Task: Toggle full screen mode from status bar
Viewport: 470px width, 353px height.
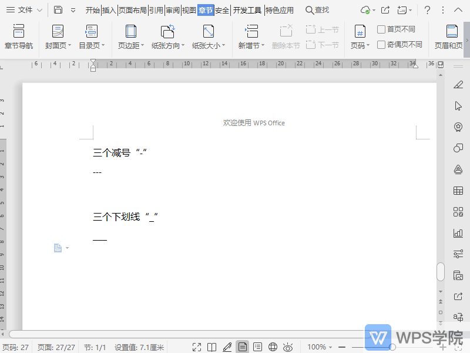Action: [197, 347]
